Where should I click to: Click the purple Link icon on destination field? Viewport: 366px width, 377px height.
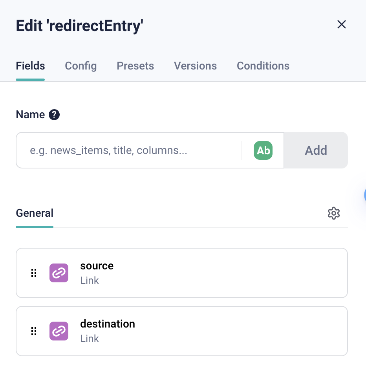[x=59, y=331]
